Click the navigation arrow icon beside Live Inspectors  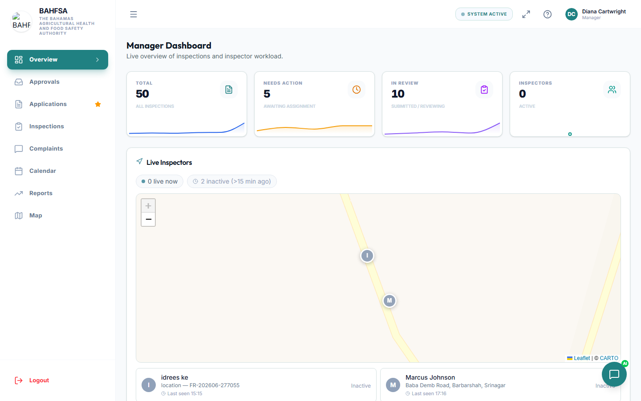[140, 161]
